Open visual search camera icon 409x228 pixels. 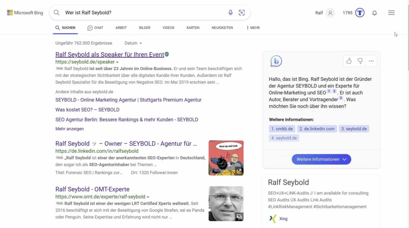[x=242, y=12]
